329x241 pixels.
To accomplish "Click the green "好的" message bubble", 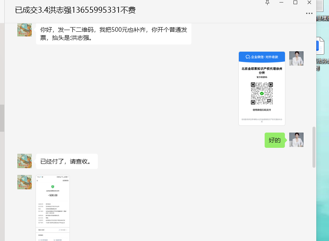I will [x=275, y=140].
